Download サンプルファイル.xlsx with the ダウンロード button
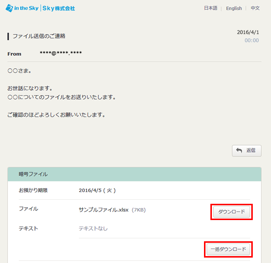 tap(232, 212)
